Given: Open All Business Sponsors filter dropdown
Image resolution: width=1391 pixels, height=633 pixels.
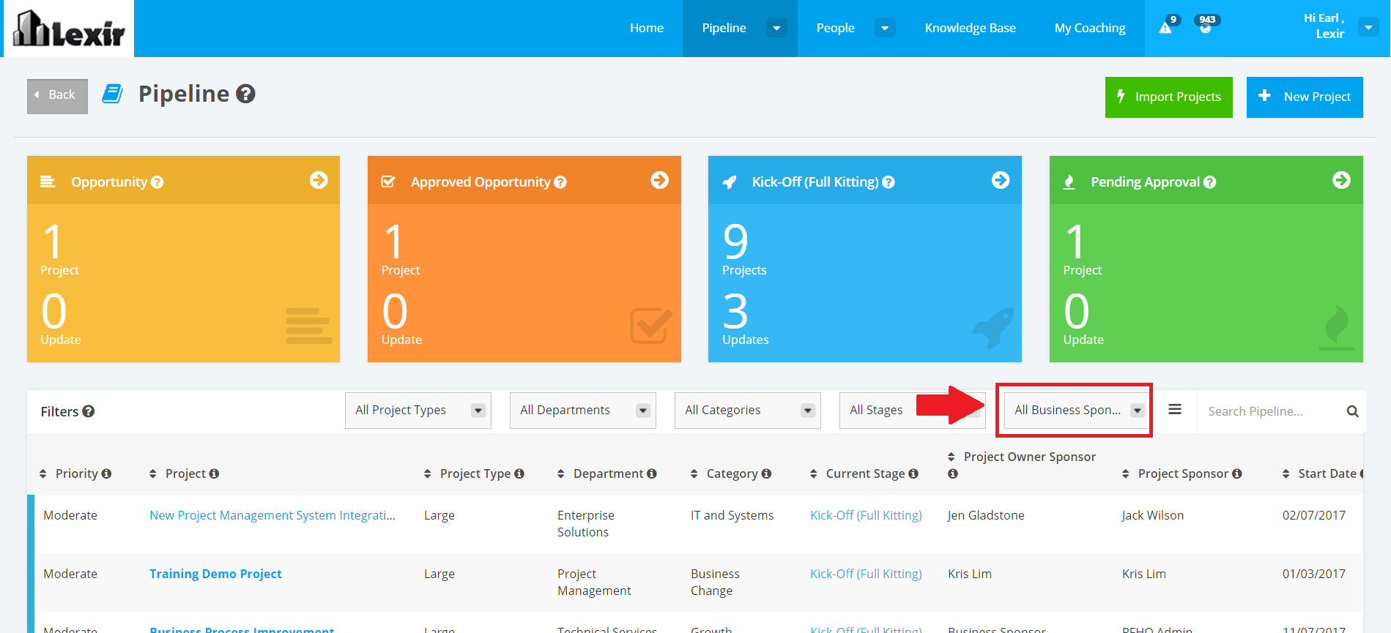Looking at the screenshot, I should click(x=1077, y=411).
